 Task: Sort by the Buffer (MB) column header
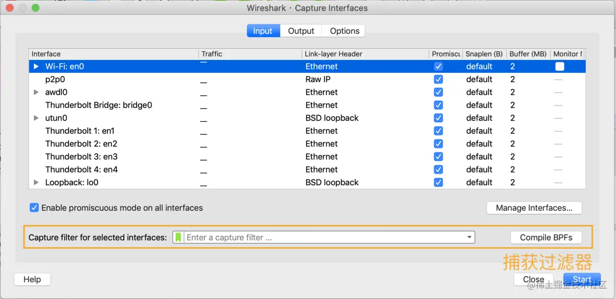point(528,54)
